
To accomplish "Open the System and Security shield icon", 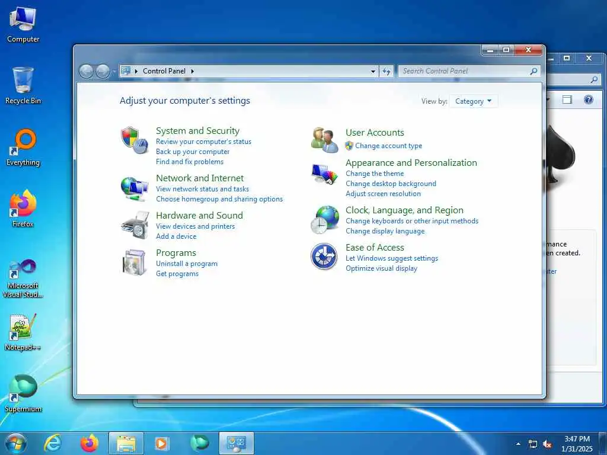I will point(135,140).
